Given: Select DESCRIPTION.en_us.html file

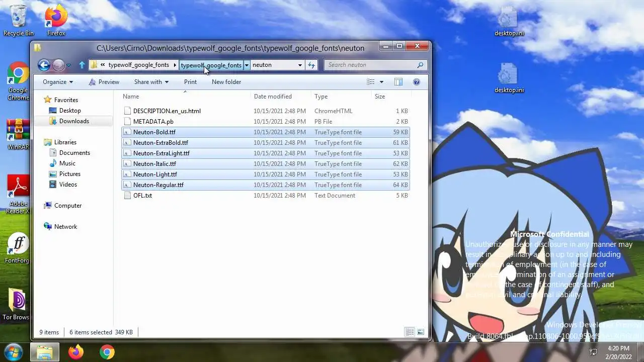Looking at the screenshot, I should tap(266, 111).
